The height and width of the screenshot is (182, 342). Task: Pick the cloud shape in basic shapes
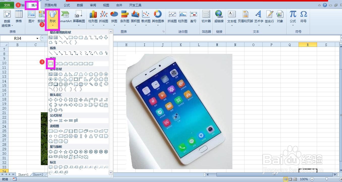[x=106, y=84]
